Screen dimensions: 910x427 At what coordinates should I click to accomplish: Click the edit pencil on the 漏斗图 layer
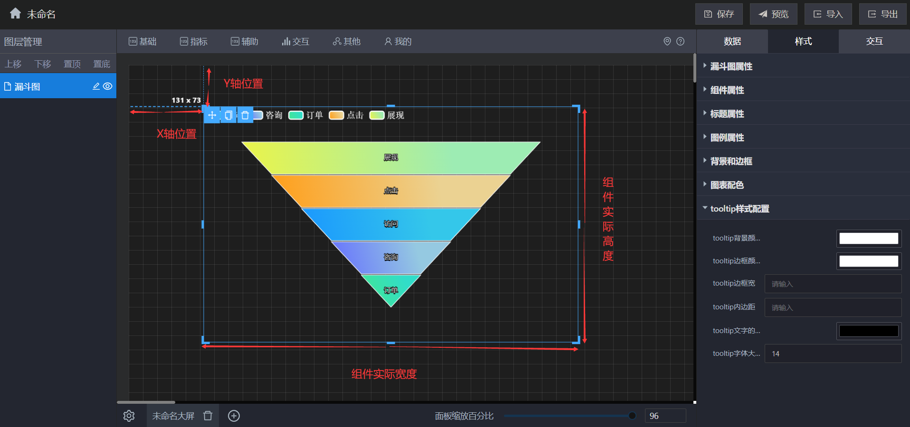click(95, 86)
